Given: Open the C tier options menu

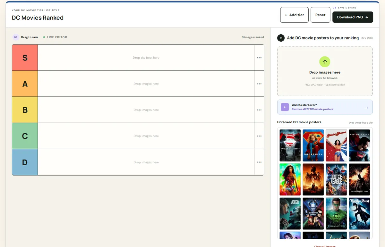Looking at the screenshot, I should (259, 136).
